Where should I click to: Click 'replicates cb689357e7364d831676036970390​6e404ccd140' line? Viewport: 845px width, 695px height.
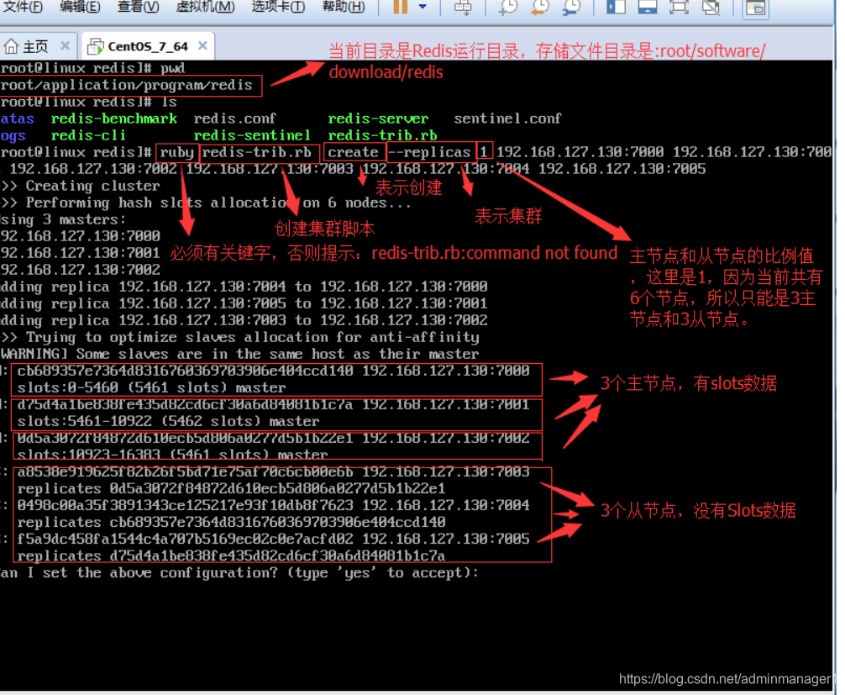pyautogui.click(x=231, y=522)
